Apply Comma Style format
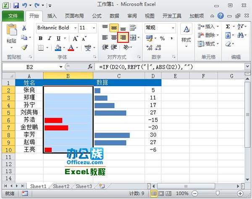 point(172,38)
